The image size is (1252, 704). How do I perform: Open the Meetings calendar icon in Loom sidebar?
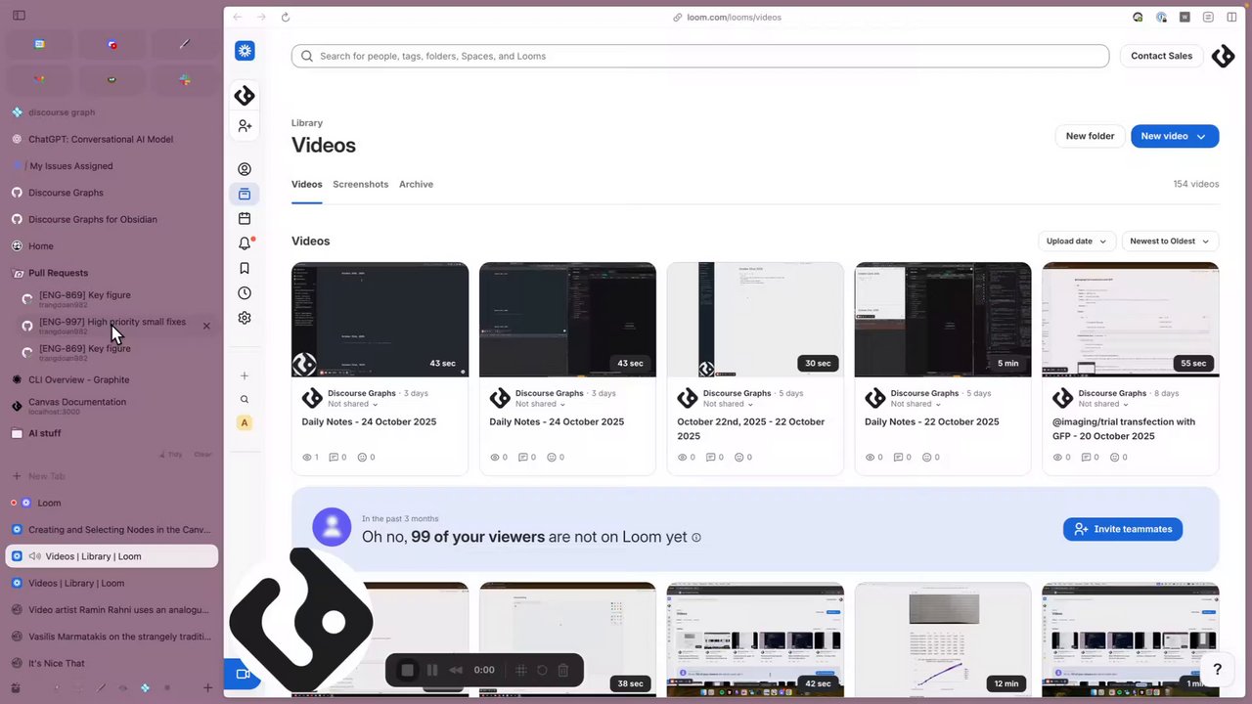pos(245,219)
